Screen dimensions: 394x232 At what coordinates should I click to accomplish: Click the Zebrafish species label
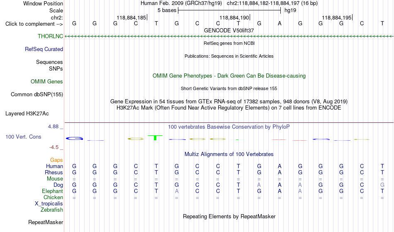[x=52, y=210]
